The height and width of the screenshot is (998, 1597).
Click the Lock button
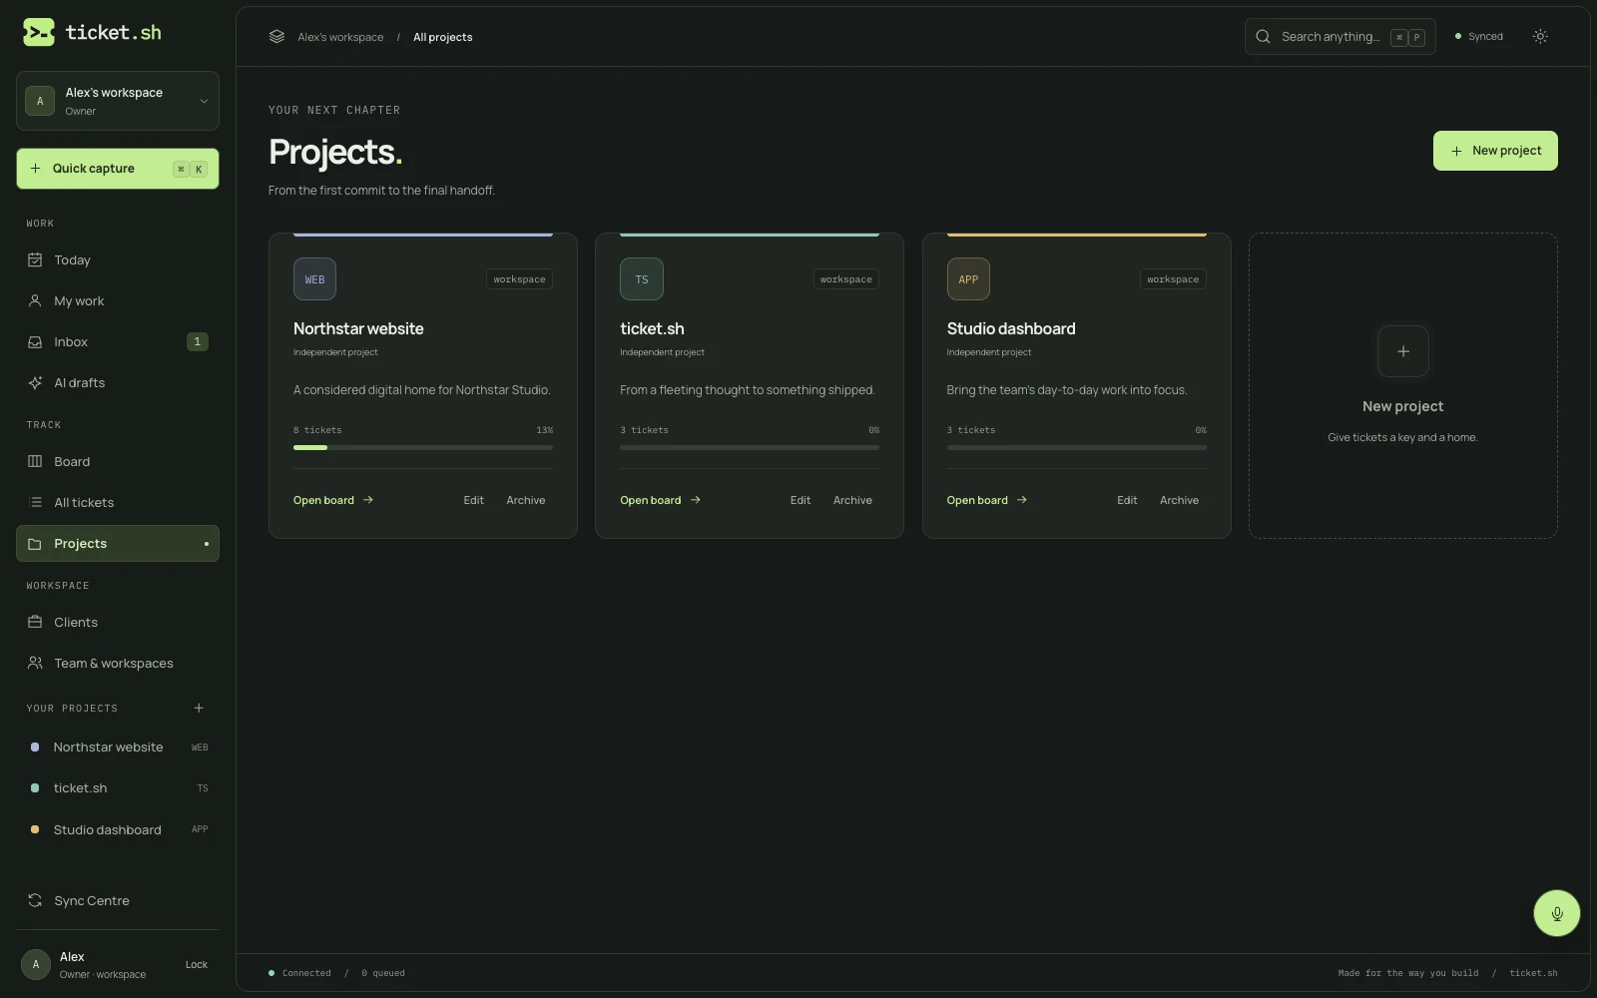(197, 965)
